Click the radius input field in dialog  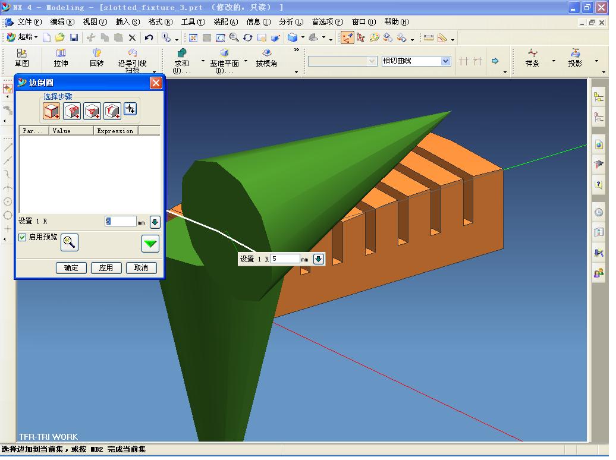120,221
